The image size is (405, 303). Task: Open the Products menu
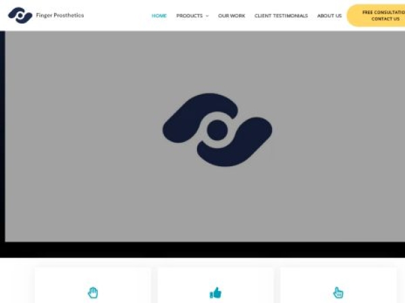click(190, 15)
